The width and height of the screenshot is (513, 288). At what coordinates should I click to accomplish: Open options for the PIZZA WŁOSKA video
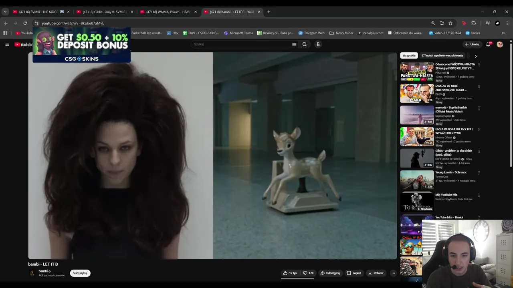tap(479, 130)
